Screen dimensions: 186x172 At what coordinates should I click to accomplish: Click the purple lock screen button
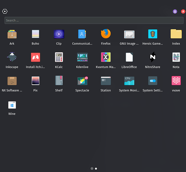[175, 11]
